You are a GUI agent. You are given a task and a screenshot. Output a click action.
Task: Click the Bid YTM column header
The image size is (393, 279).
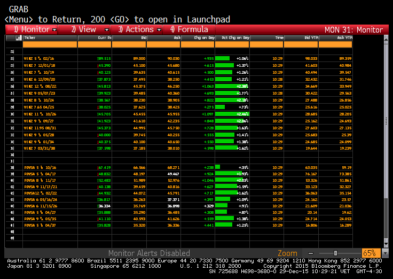(301, 38)
